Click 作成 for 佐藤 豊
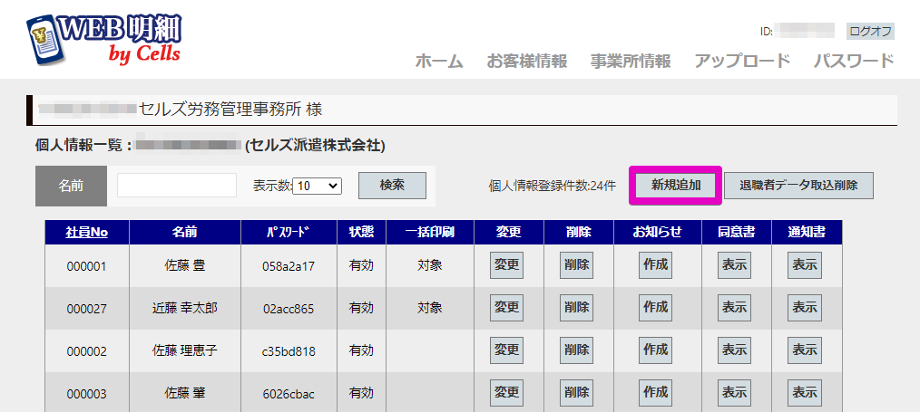The image size is (920, 412). 655,265
